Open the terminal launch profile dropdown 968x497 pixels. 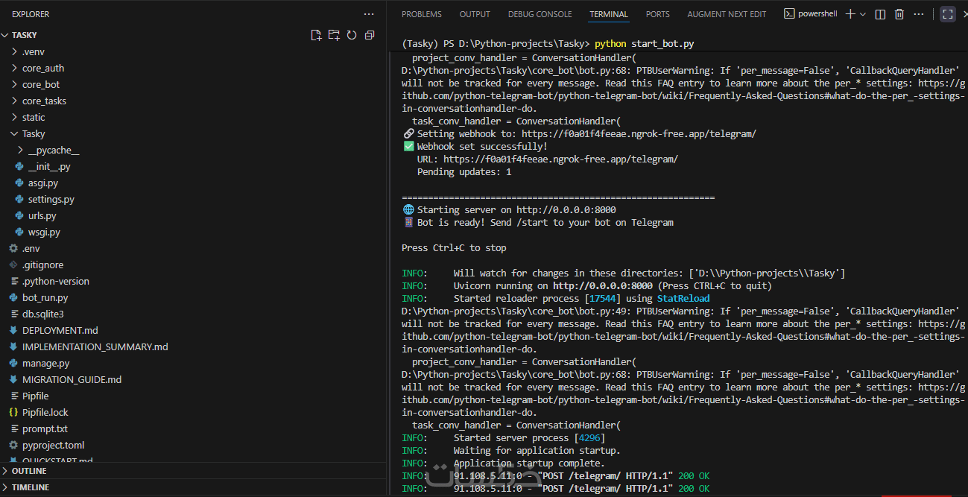point(863,14)
